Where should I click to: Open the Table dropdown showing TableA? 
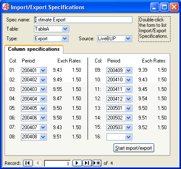coord(65,29)
